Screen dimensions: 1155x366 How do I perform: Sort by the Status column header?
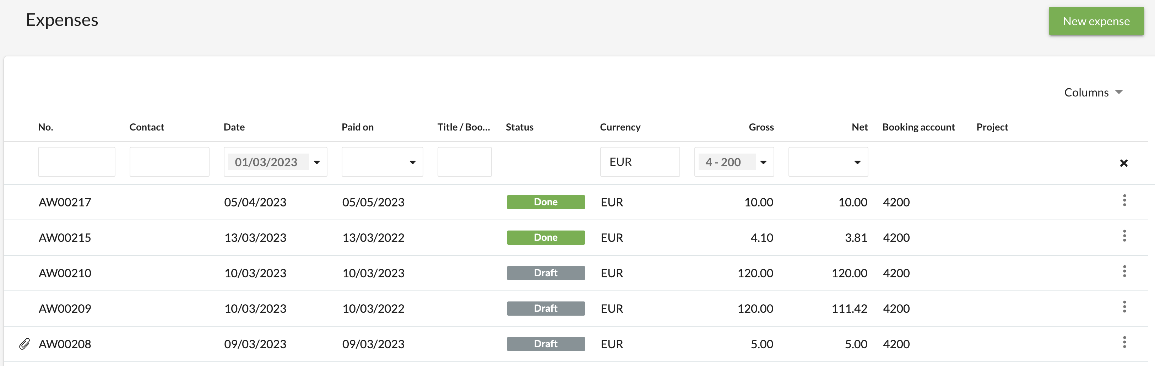(x=519, y=127)
